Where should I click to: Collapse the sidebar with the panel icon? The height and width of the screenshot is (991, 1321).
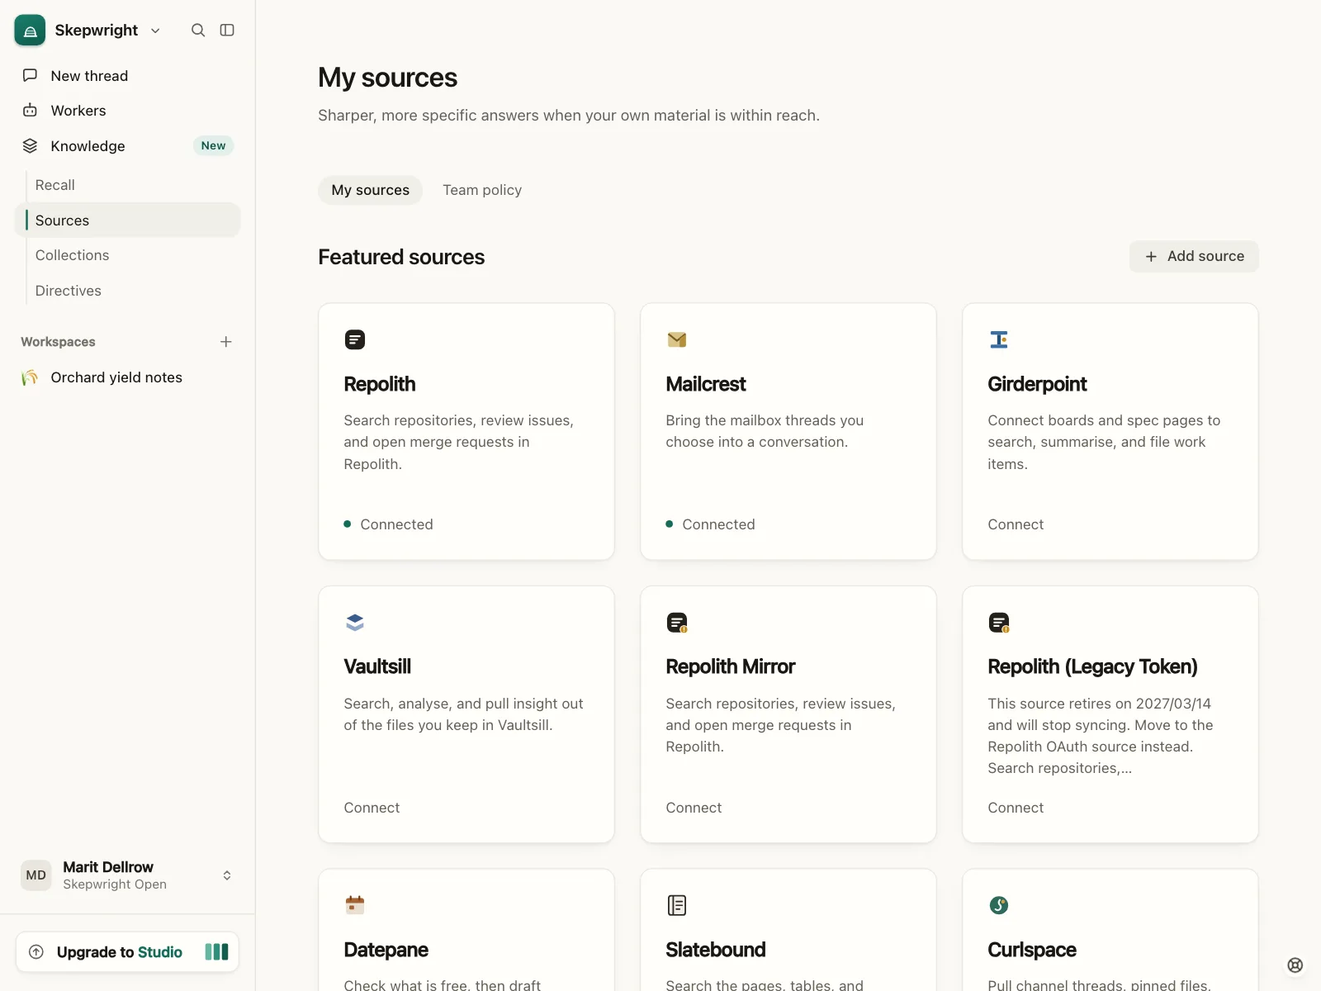tap(227, 30)
